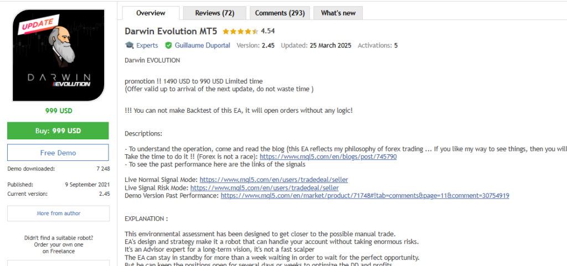The height and width of the screenshot is (266, 567).
Task: Click the Darwin Evolution MT5 title
Action: (171, 32)
